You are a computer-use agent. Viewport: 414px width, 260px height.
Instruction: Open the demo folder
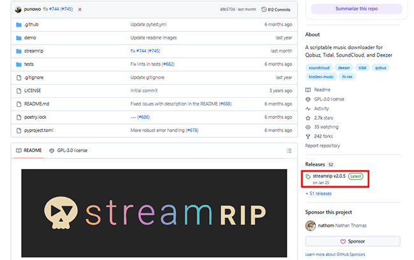(x=30, y=38)
